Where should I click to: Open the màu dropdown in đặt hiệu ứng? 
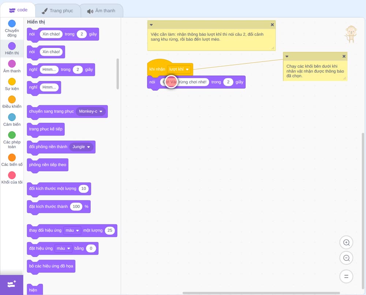(x=63, y=248)
